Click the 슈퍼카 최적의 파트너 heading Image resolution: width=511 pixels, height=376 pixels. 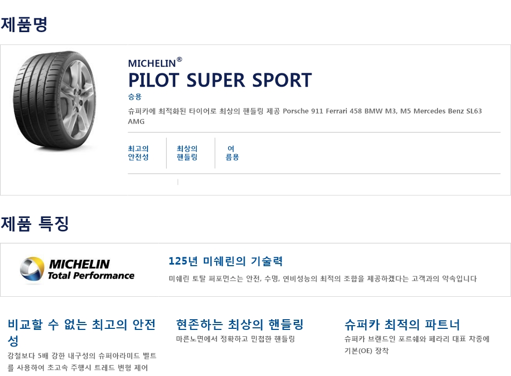(402, 325)
